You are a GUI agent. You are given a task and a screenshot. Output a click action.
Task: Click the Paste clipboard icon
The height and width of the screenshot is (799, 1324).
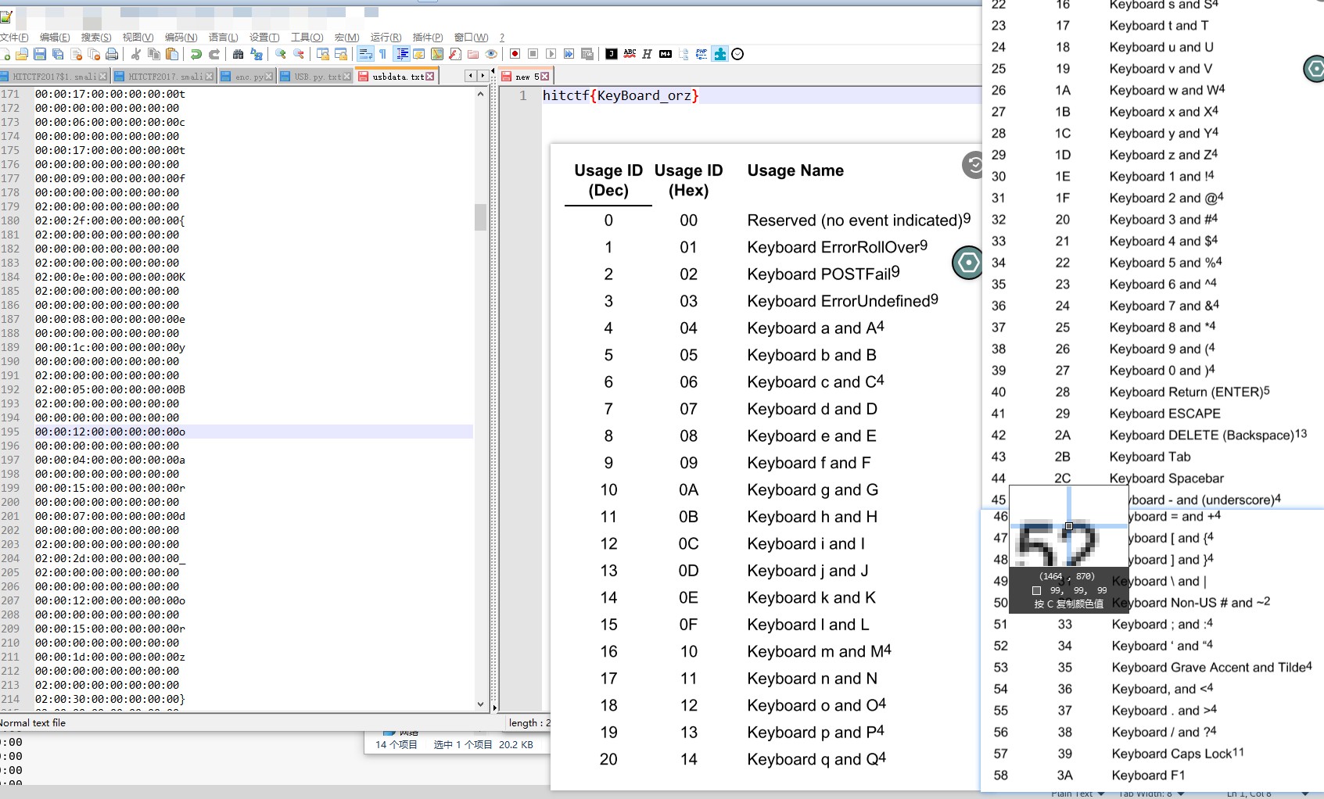tap(172, 54)
